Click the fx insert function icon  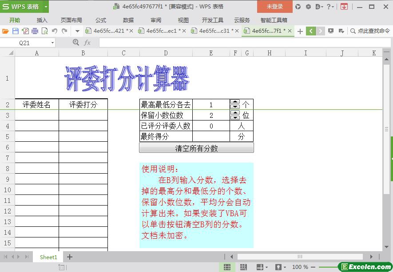[x=87, y=43]
